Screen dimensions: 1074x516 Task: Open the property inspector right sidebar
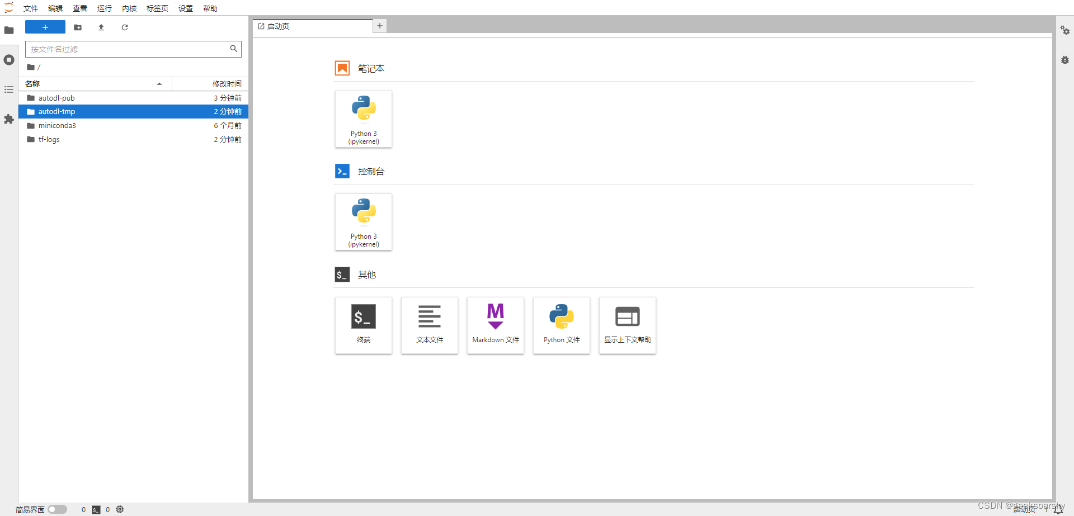coord(1065,30)
